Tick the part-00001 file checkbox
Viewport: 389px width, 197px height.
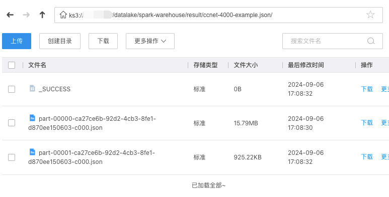click(x=12, y=157)
